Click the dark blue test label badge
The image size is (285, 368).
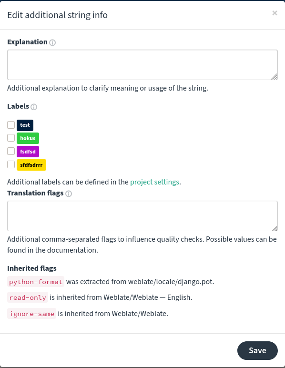tap(25, 125)
